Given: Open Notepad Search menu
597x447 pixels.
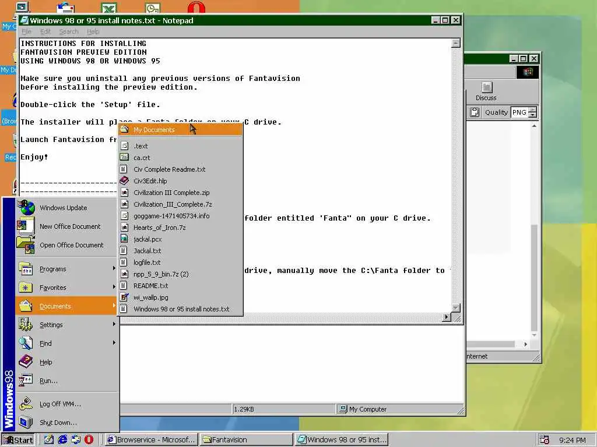Looking at the screenshot, I should click(x=69, y=31).
